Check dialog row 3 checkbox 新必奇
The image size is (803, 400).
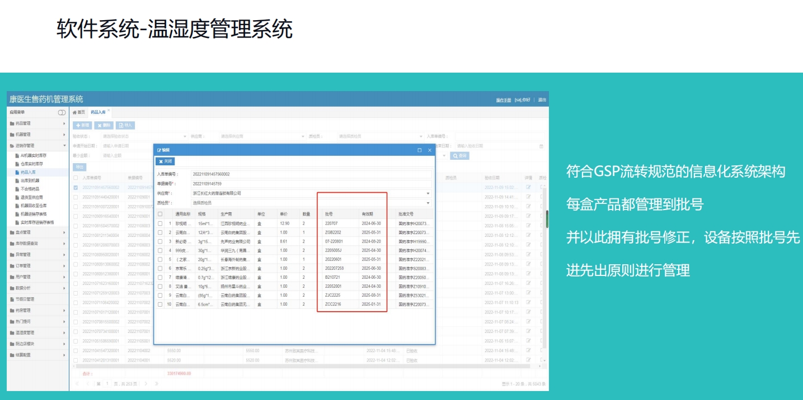pyautogui.click(x=161, y=241)
